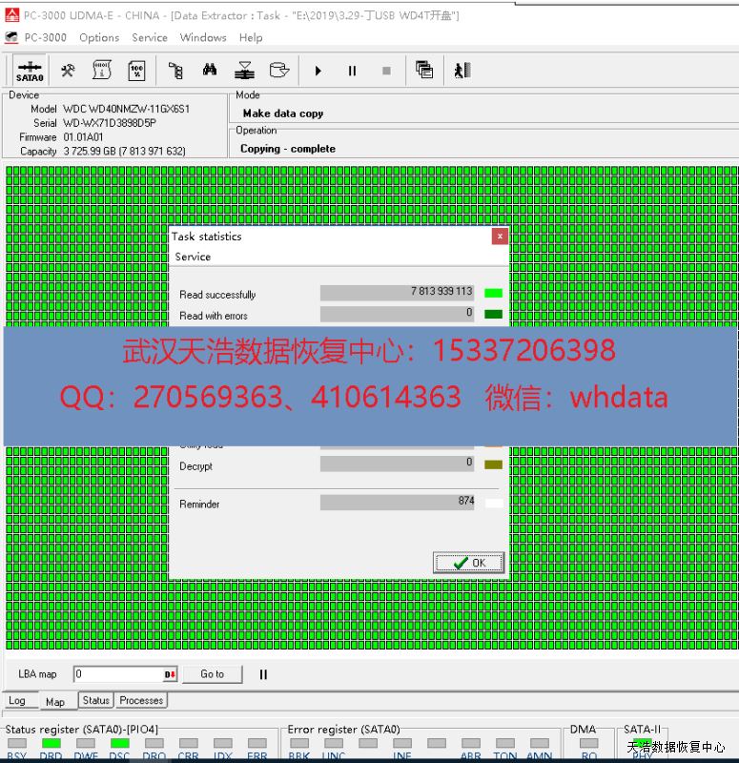The height and width of the screenshot is (763, 739).
Task: Click the 100% test toolbar icon
Action: 136,71
